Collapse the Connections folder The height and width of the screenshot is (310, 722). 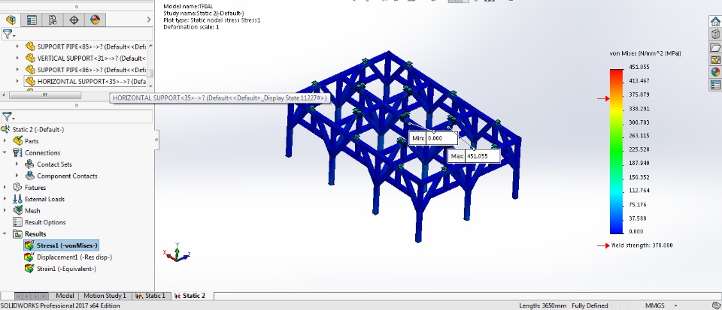coord(5,152)
